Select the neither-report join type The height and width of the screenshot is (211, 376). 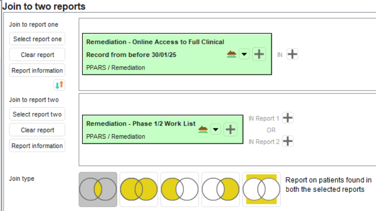coord(261,190)
